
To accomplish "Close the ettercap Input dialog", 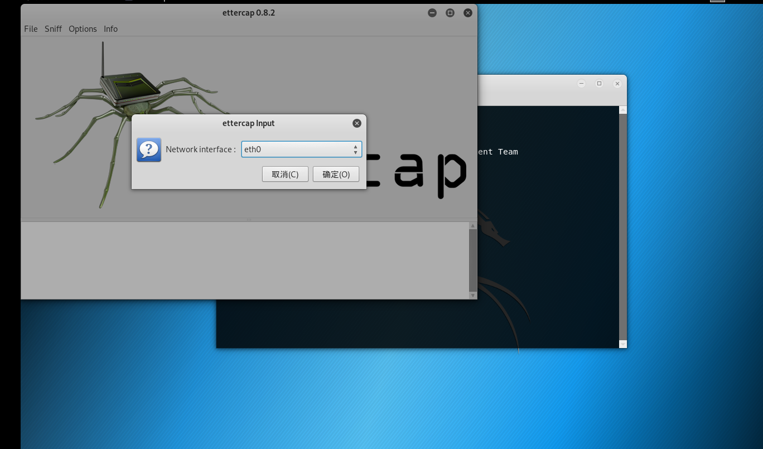I will pos(357,123).
